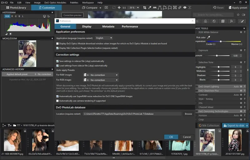250x160 pixels.
Task: Uncheck Save settings in sidecar file automatically
Action: click(57, 61)
